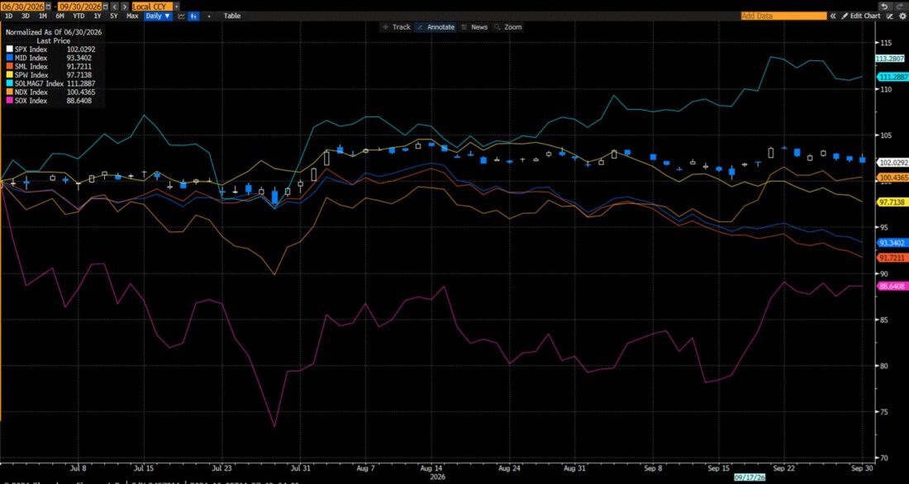Click the yellow SPW Index color swatch
This screenshot has width=909, height=484.
click(x=9, y=75)
